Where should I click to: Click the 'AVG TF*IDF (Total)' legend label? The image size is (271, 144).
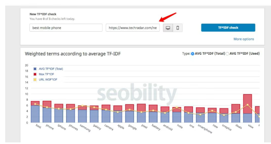tap(51, 69)
